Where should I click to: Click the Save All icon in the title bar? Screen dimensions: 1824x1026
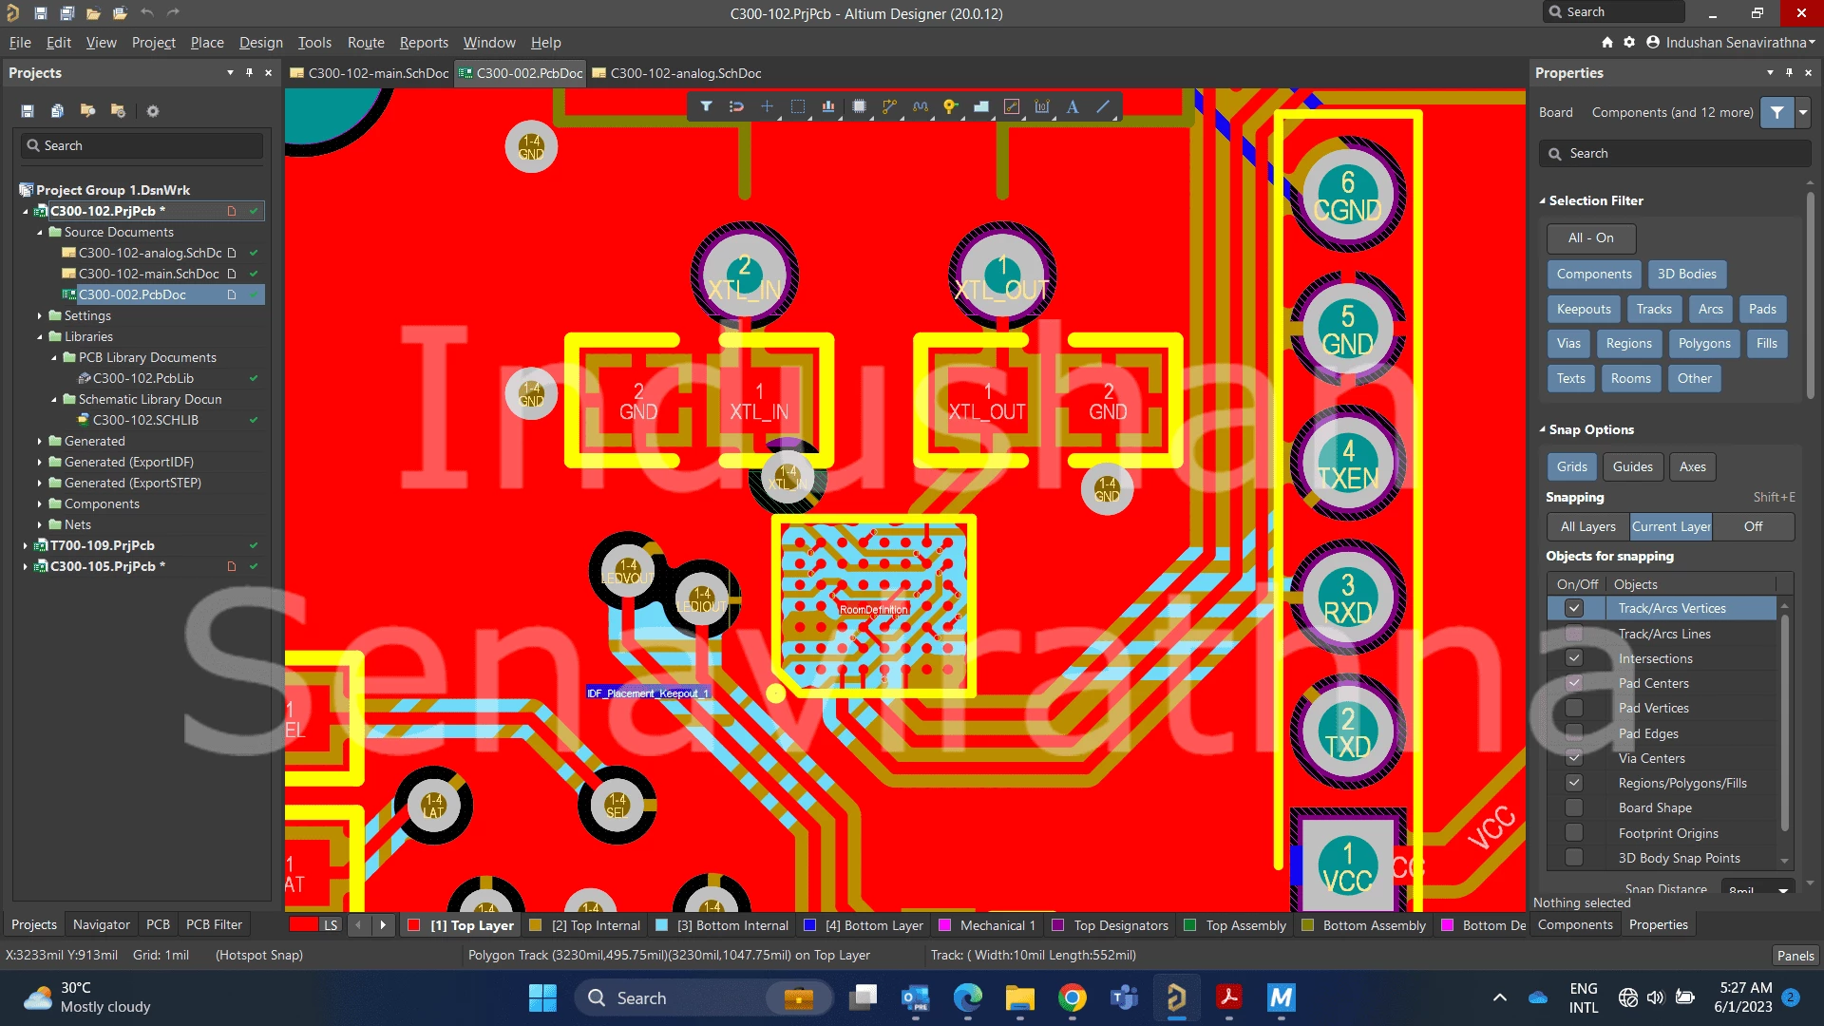pyautogui.click(x=66, y=13)
